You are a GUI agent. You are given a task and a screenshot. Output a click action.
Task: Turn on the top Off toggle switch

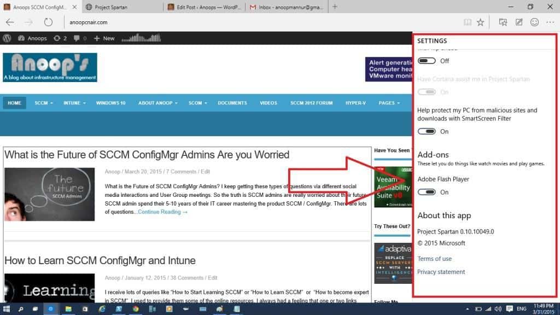pos(427,61)
